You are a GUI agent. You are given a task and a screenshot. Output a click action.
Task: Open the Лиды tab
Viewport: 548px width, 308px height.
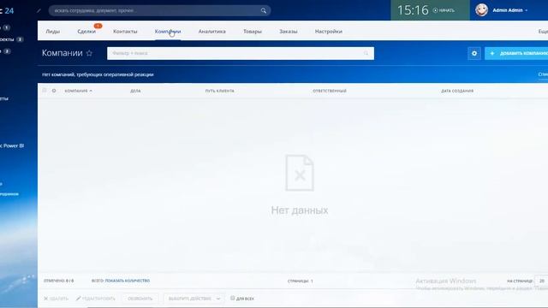[53, 32]
